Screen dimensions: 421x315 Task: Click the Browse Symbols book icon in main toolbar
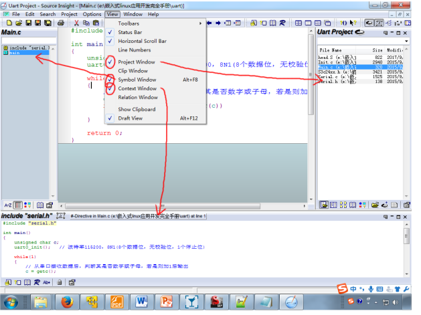273,23
